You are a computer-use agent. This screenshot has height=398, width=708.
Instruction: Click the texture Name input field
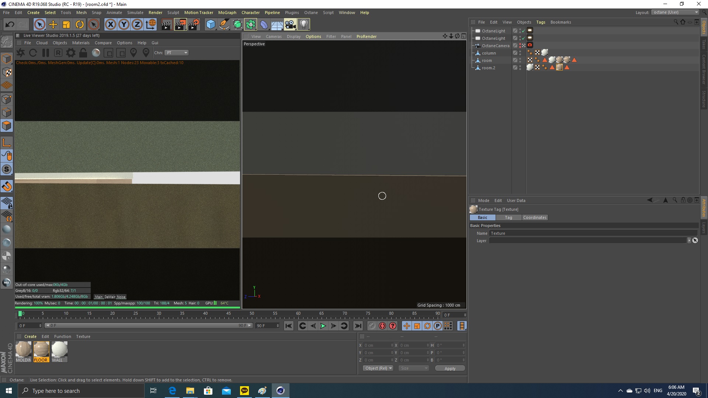(x=593, y=233)
